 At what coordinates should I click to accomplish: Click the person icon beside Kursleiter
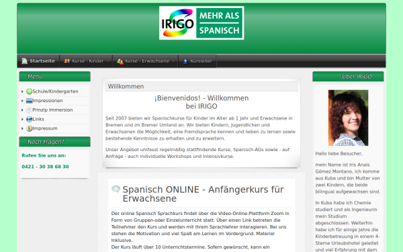pyautogui.click(x=185, y=61)
